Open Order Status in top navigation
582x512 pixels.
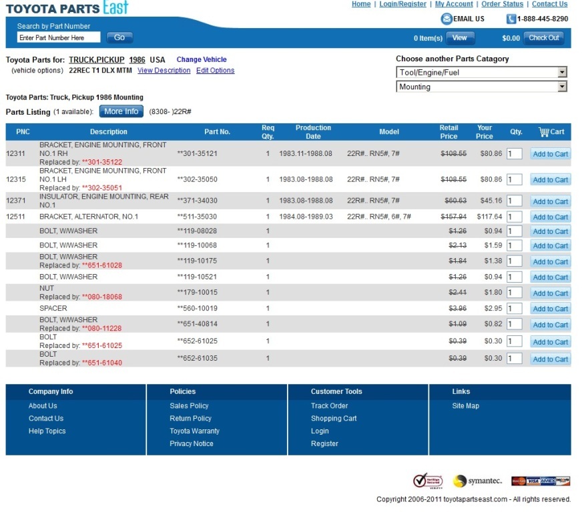pos(502,4)
